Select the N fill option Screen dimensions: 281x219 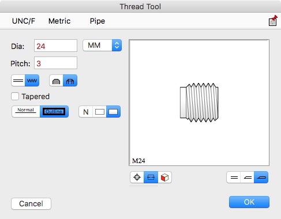(x=86, y=111)
